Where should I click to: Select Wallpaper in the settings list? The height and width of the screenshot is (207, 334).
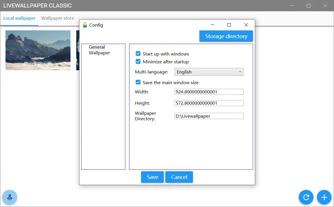(x=99, y=53)
